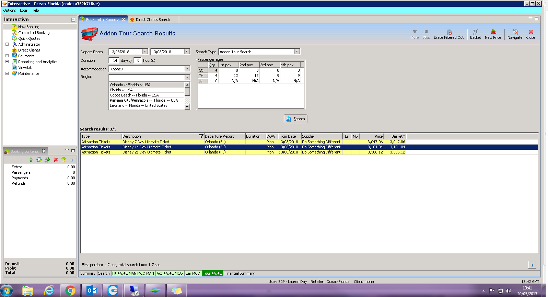Expand the Administrator tree node
Viewport: 548px width, 297px height.
(7, 44)
